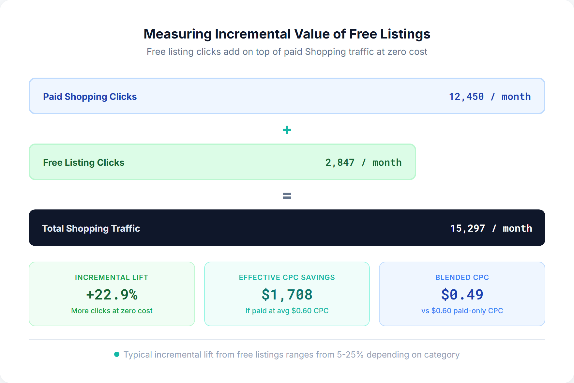Click the zero cost subtitle text
This screenshot has width=574, height=383.
287,52
